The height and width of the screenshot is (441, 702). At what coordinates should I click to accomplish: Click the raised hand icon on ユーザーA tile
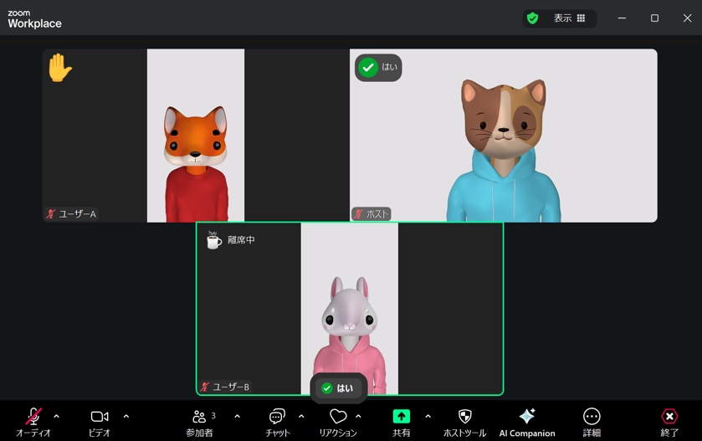coord(59,68)
